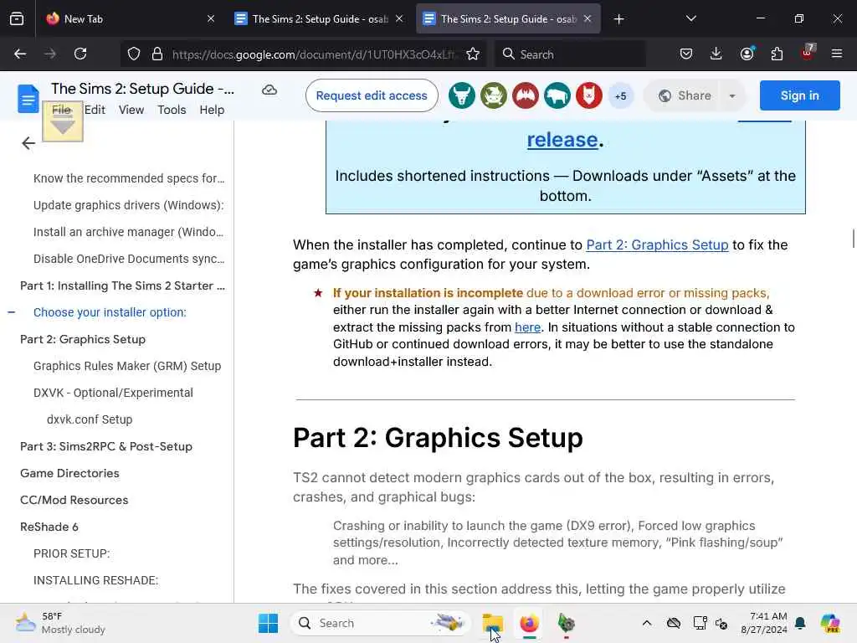Click the Share button
Image resolution: width=857 pixels, height=643 pixels.
[x=685, y=95]
